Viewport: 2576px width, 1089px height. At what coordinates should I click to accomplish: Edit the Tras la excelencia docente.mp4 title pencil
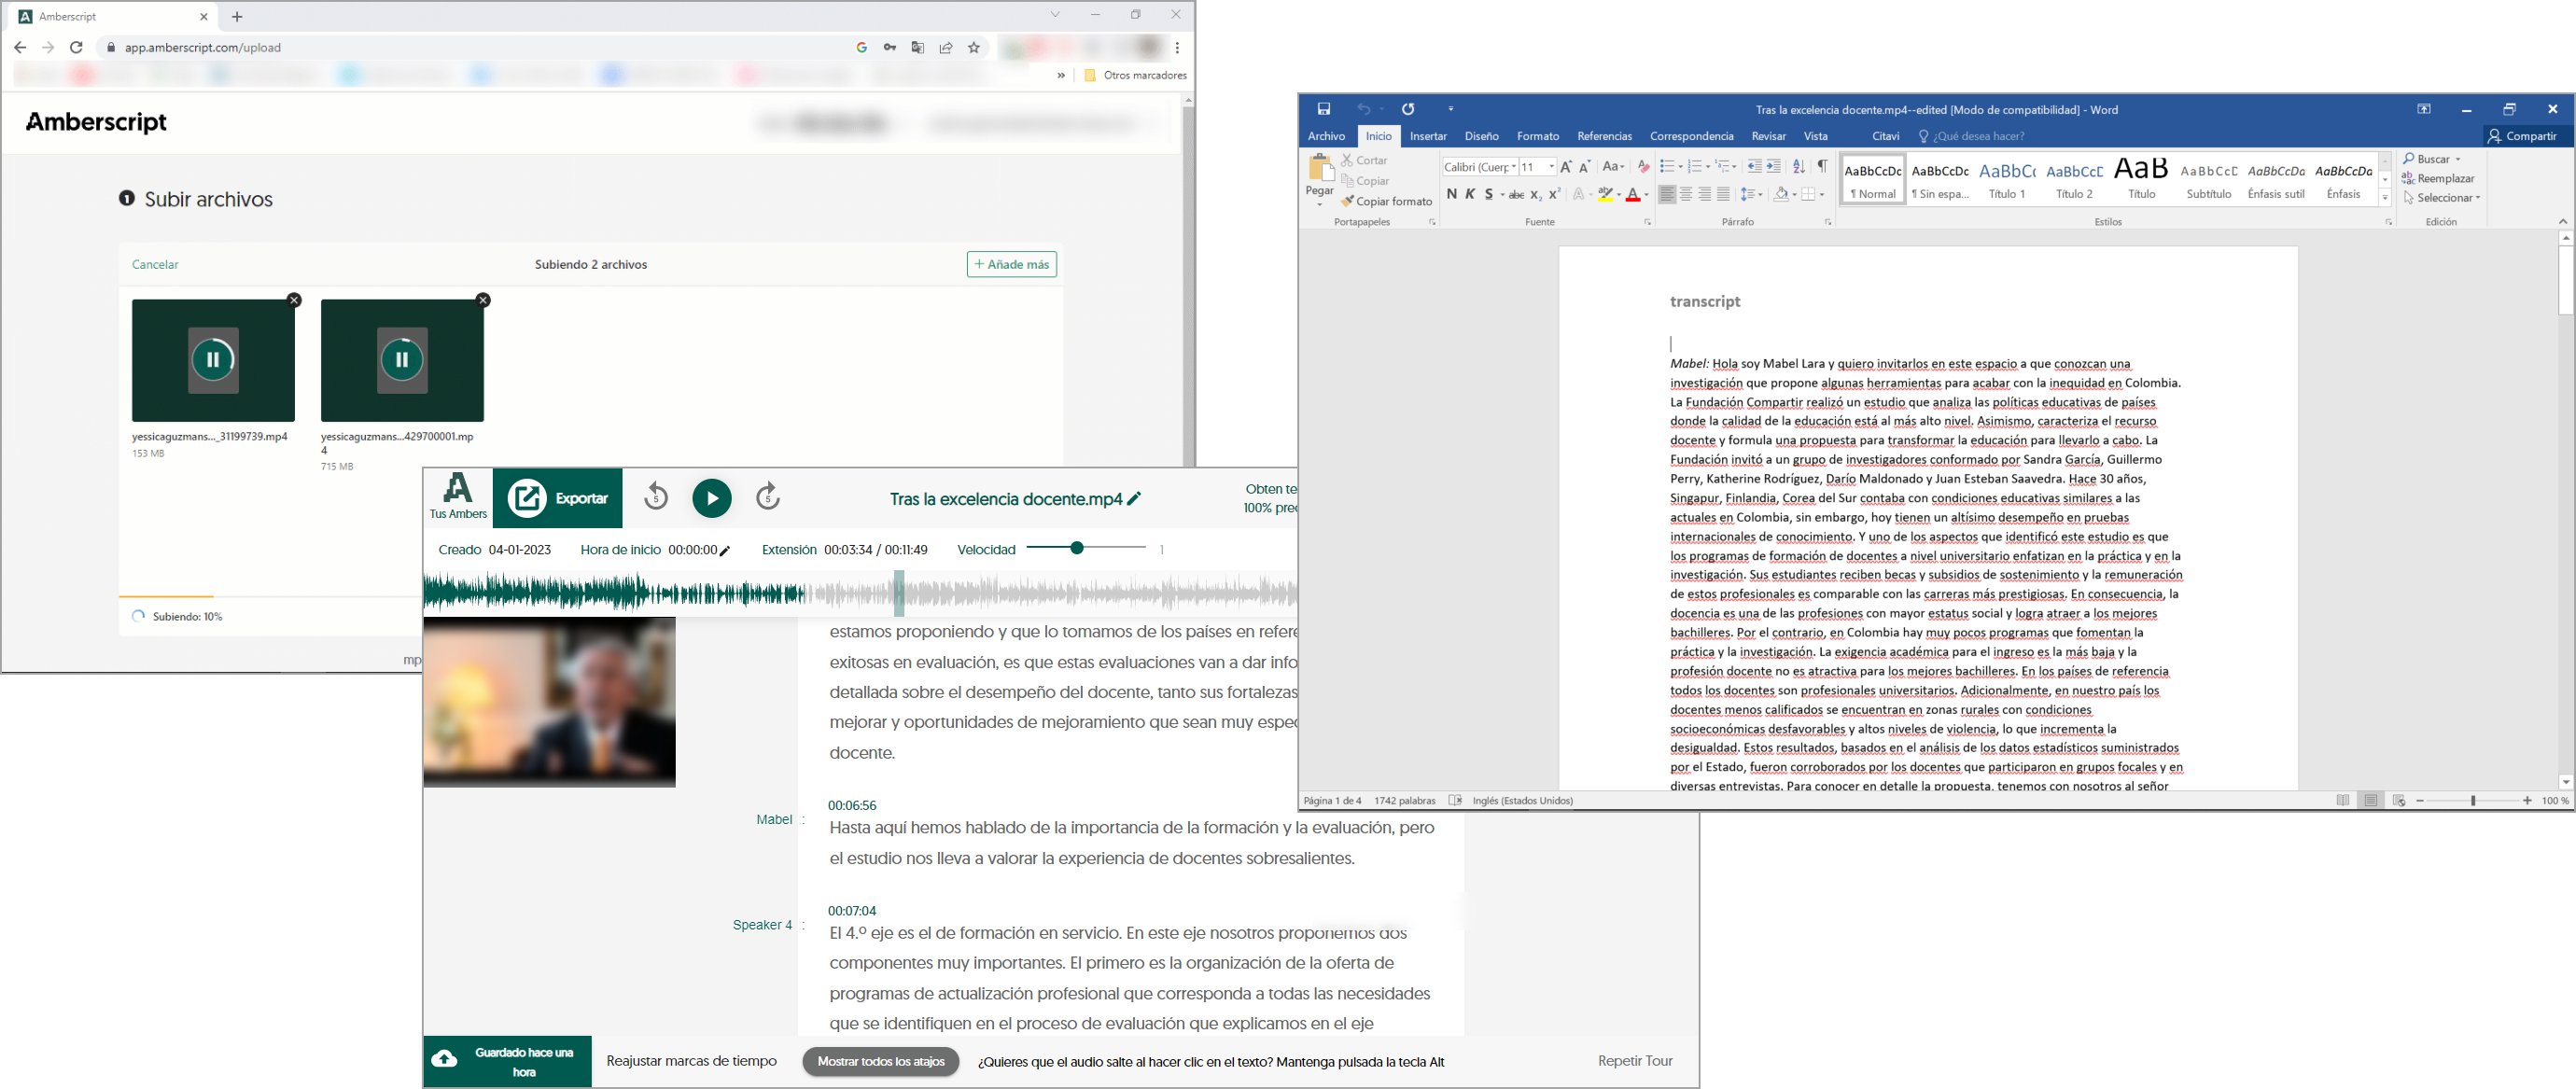click(x=1134, y=498)
